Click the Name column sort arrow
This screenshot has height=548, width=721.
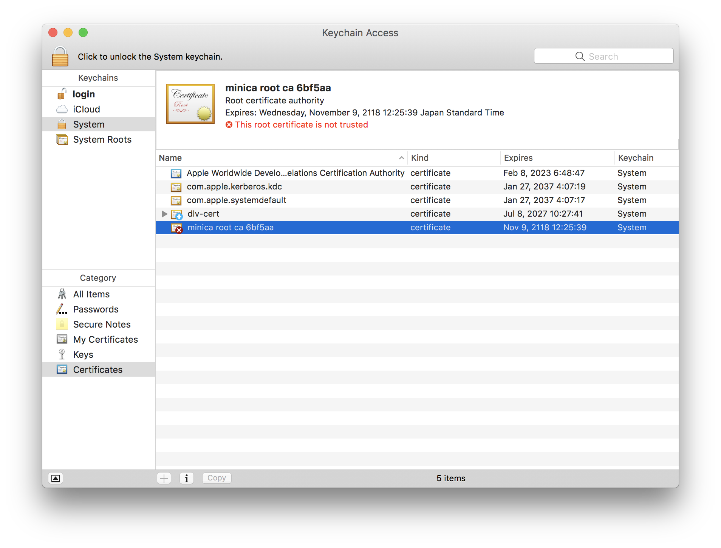(401, 158)
